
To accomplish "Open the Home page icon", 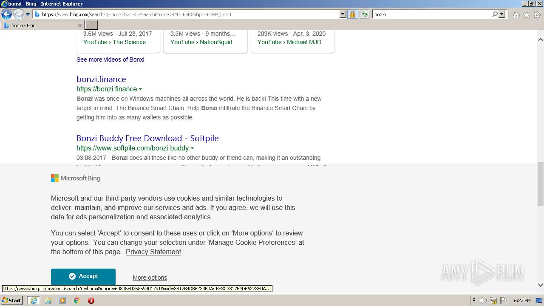I will click(x=516, y=15).
